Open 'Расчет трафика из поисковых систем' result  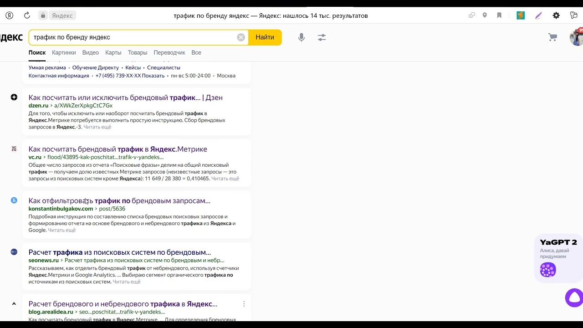coord(120,252)
